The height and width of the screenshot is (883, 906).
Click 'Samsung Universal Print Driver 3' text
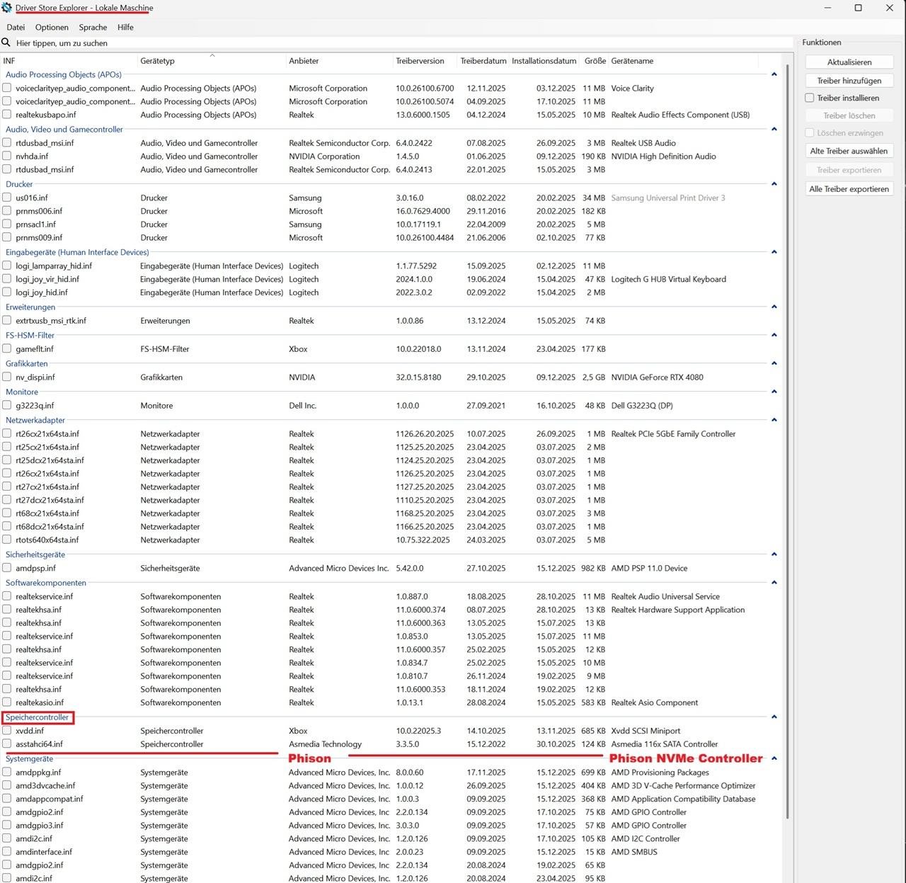tap(667, 198)
